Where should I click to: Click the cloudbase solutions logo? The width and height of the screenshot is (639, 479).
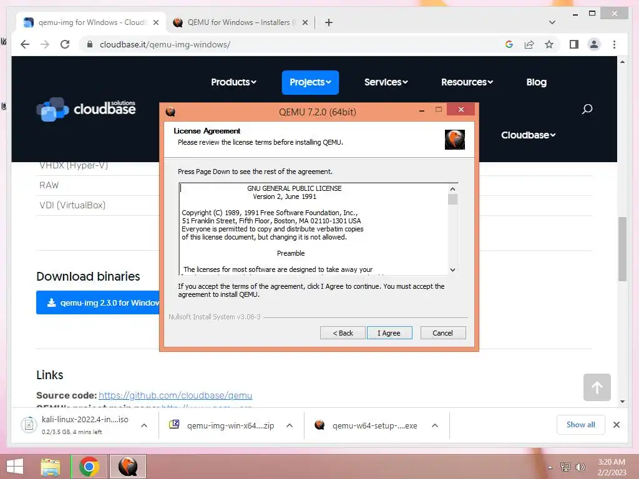[86, 109]
